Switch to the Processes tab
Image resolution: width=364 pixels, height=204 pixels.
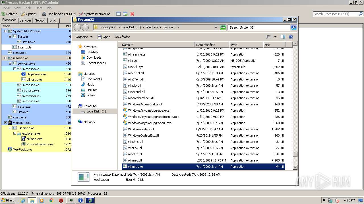coord(9,20)
